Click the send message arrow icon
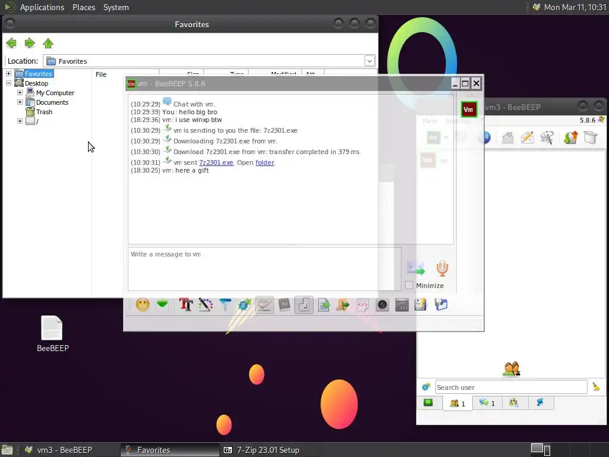The height and width of the screenshot is (457, 609). pos(416,268)
